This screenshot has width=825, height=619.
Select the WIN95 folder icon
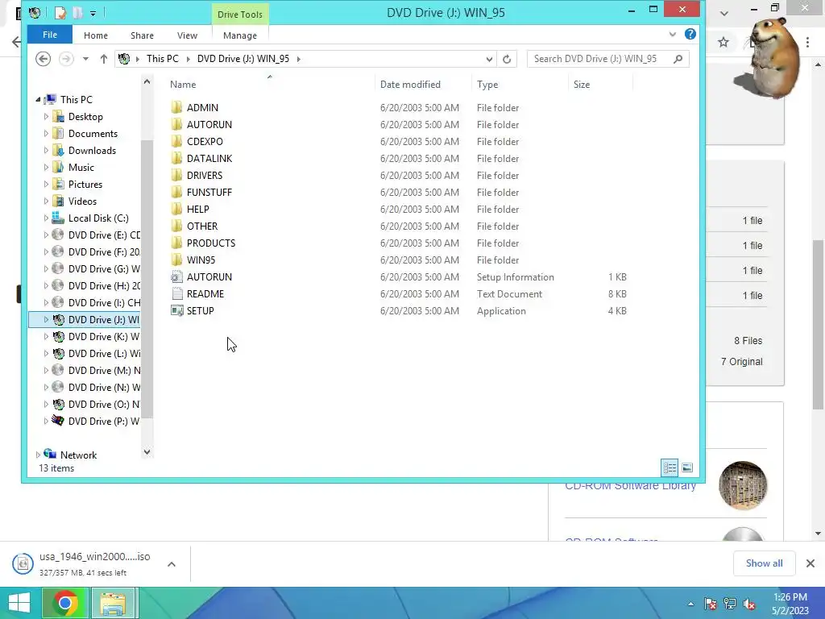(x=176, y=260)
